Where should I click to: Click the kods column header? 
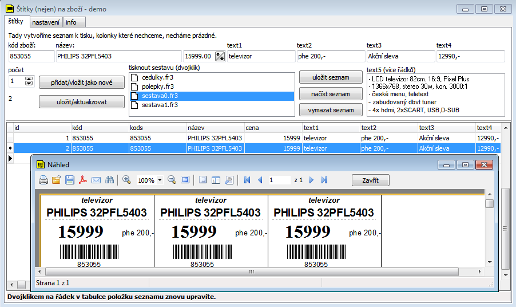[157, 128]
